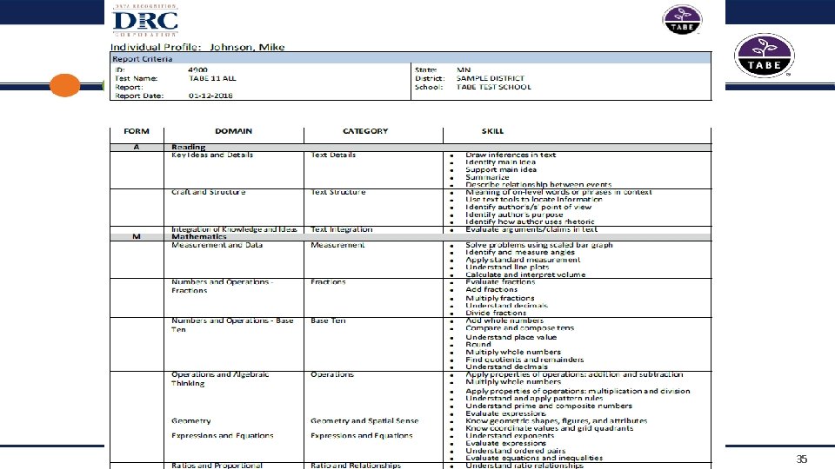Select "Ratio and Relationships" category cell
This screenshot has height=469, width=835.
pos(356,466)
